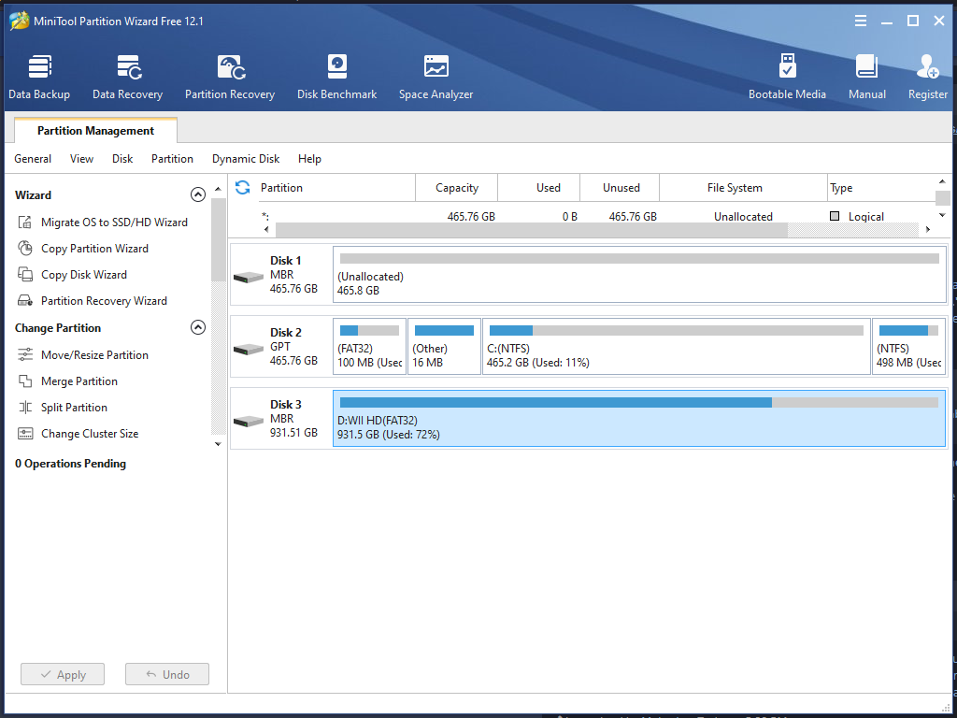957x718 pixels.
Task: Click the Copy Disk Wizard icon
Action: (x=25, y=275)
